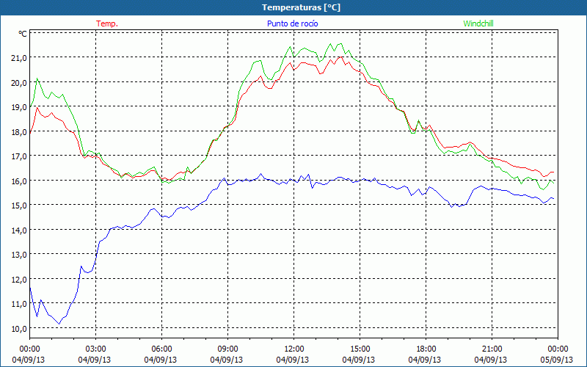Screen dimensions: 587x367
Task: Click the 14,0 y-axis value
Action: [20, 230]
